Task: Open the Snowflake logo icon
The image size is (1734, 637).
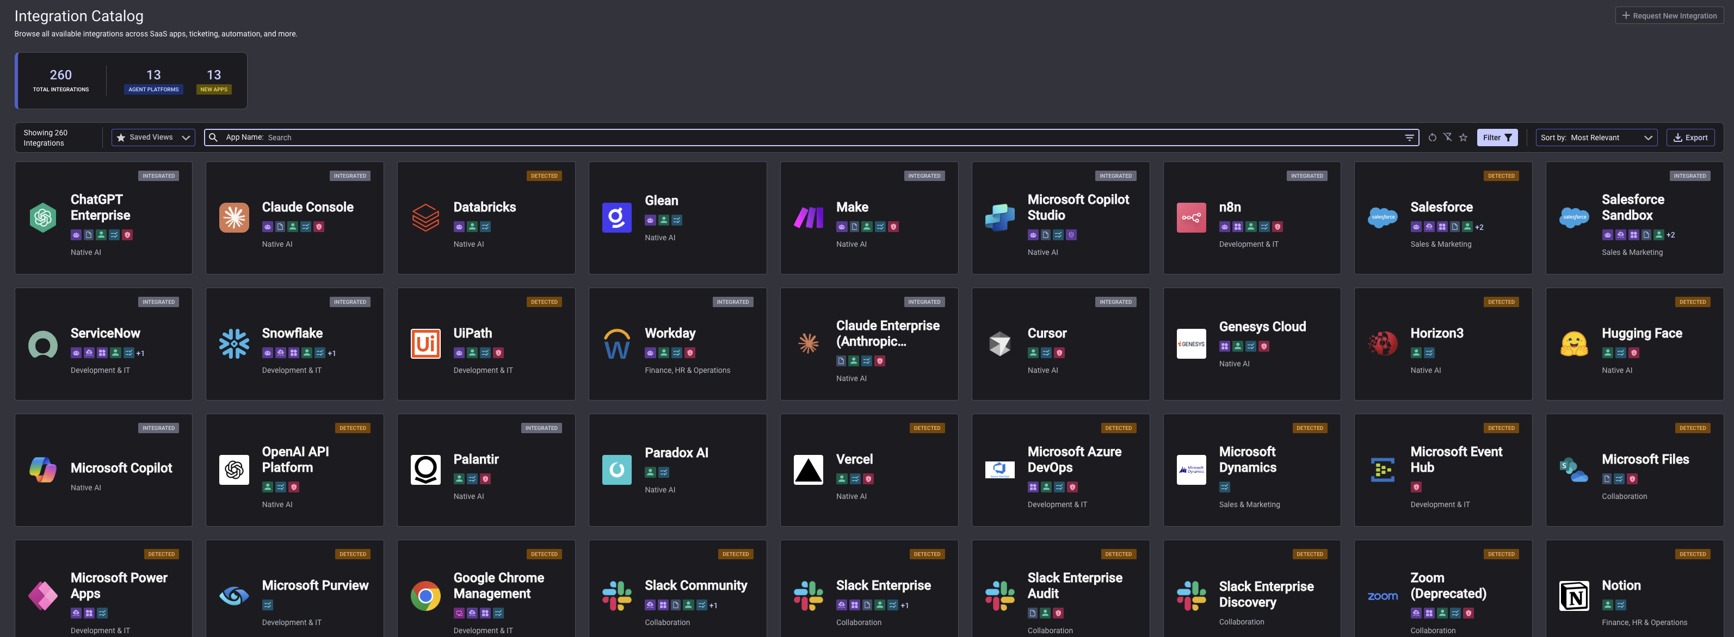Action: 233,344
